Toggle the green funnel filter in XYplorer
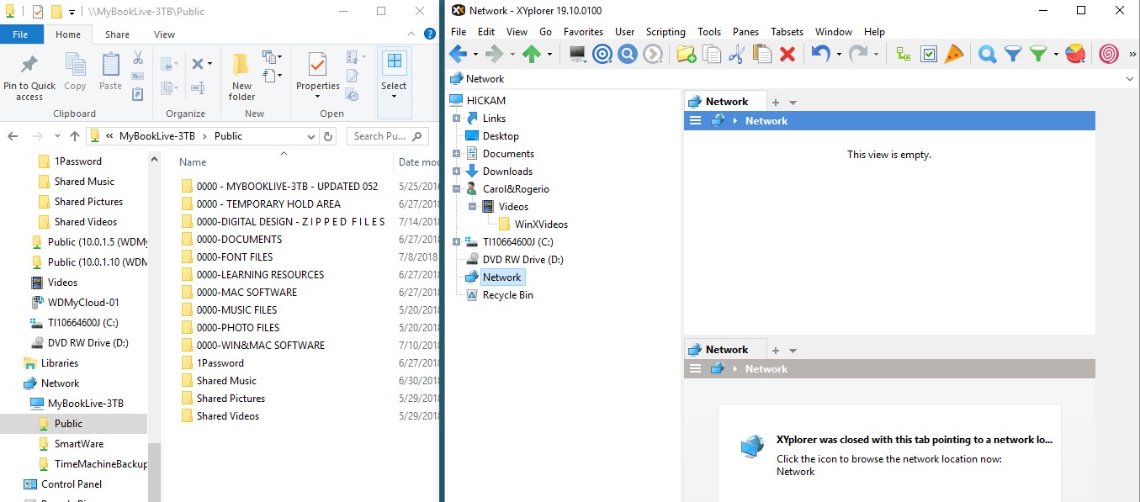The width and height of the screenshot is (1140, 502). [1039, 54]
